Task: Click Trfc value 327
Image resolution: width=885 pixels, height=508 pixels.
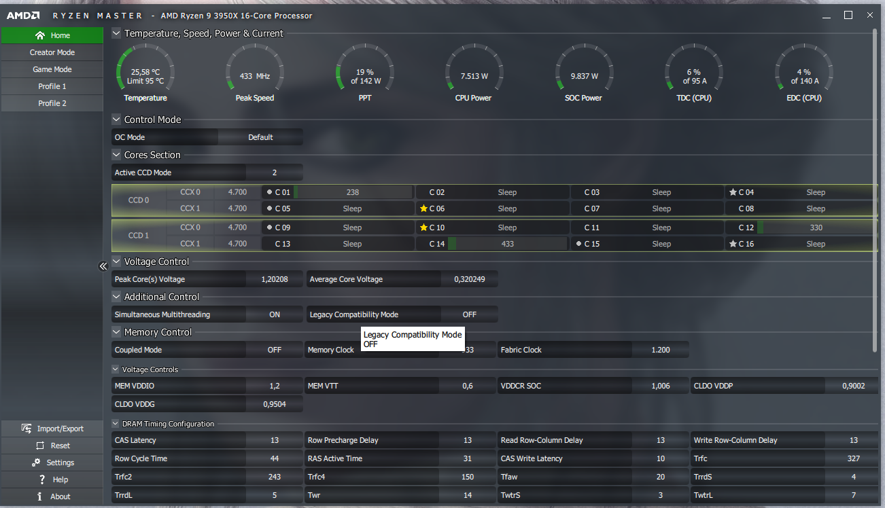Action: 854,458
